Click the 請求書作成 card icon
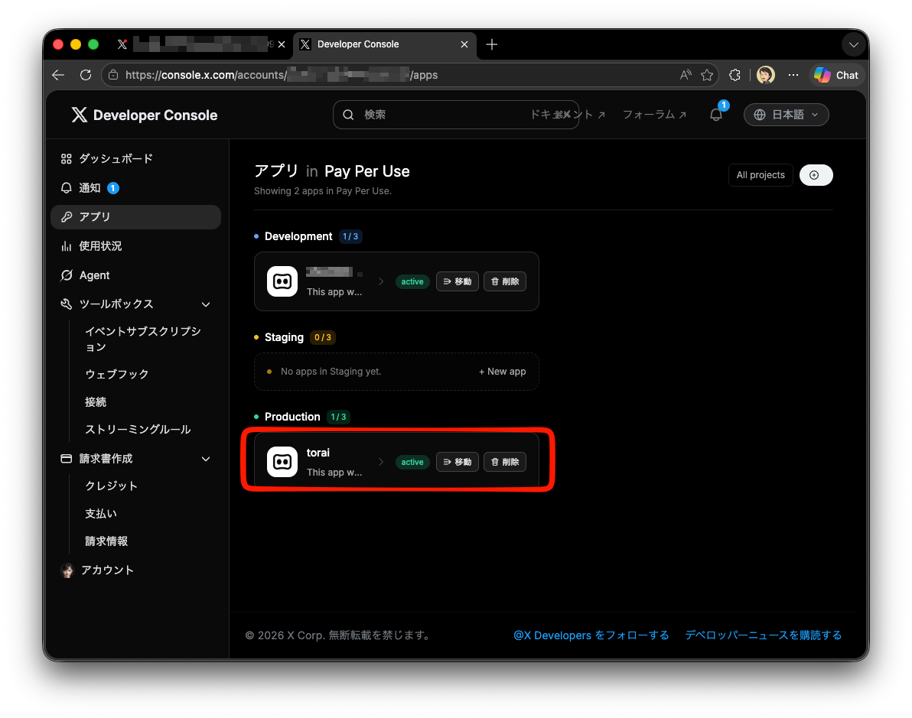This screenshot has width=912, height=718. coord(67,459)
